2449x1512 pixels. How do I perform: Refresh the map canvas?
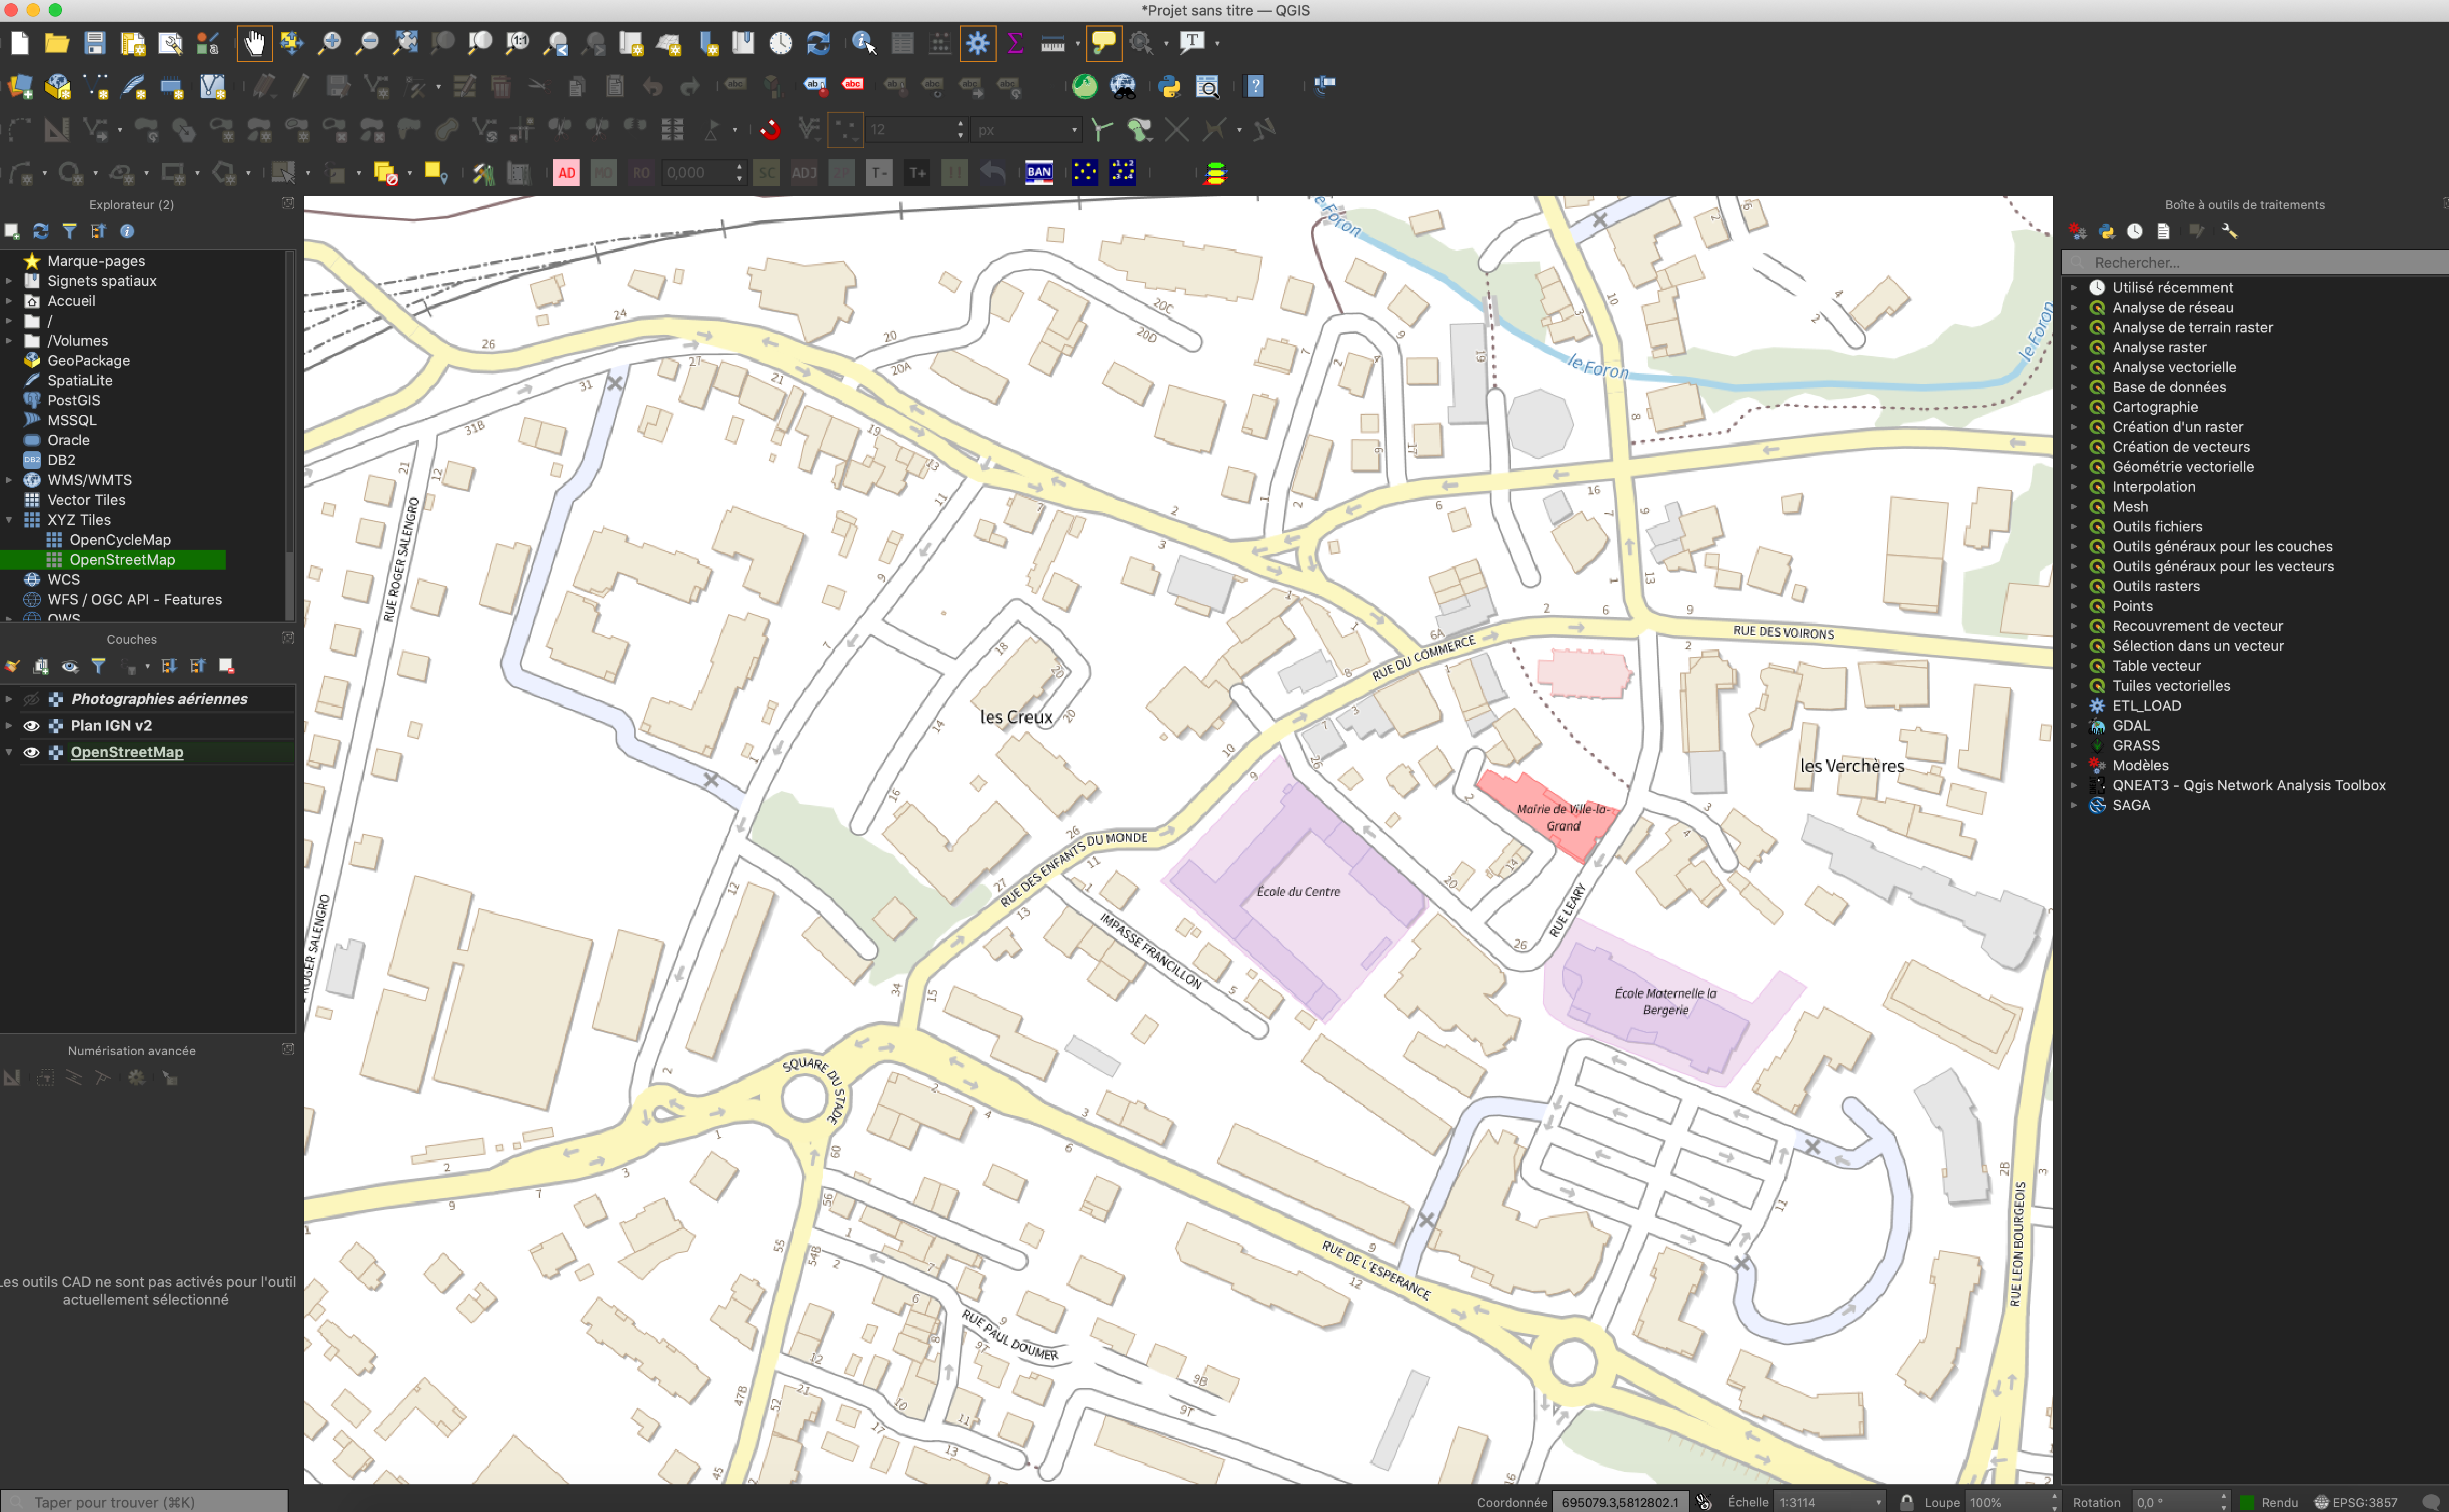coord(818,43)
